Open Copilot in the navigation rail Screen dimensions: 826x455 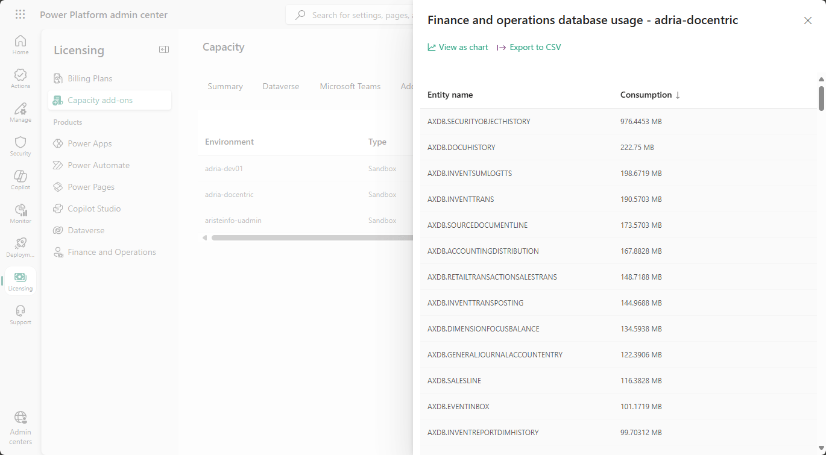(x=20, y=180)
